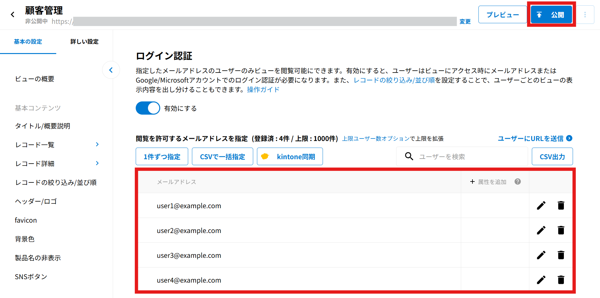Switch to the 詳しい設定 tab
Screen dimensions: 600x298
point(84,42)
